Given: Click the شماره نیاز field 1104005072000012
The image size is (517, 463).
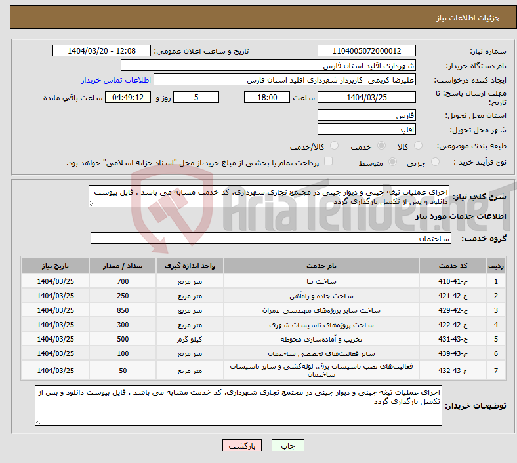Looking at the screenshot, I should pos(366,50).
